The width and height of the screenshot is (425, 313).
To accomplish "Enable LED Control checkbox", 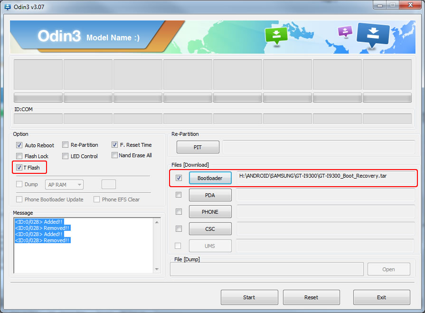I will click(65, 156).
